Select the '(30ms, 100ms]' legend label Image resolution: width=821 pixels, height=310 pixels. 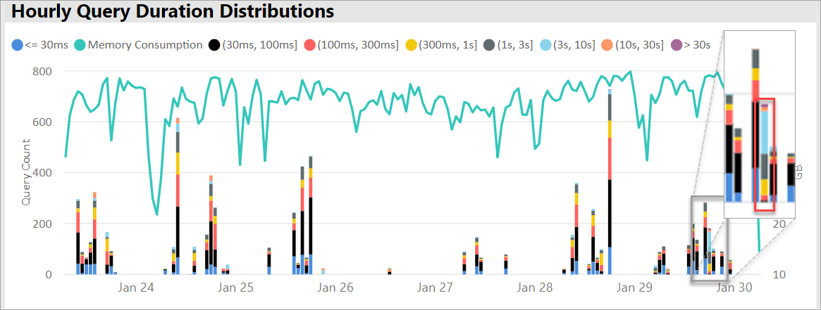(260, 45)
